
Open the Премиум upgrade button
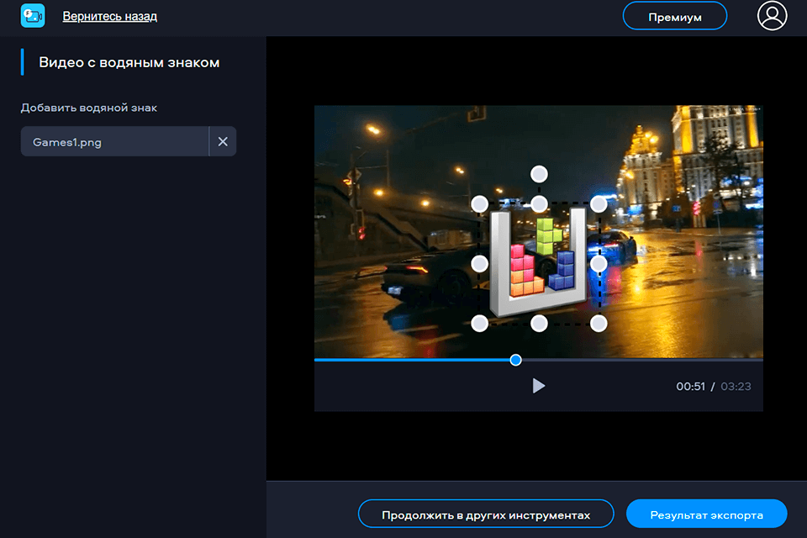[675, 15]
